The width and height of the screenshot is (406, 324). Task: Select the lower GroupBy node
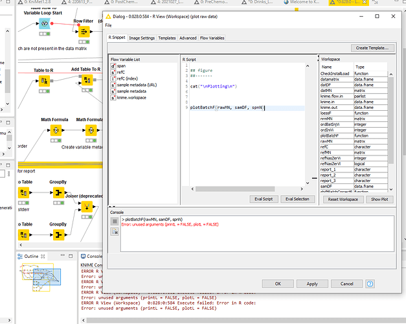pyautogui.click(x=58, y=235)
